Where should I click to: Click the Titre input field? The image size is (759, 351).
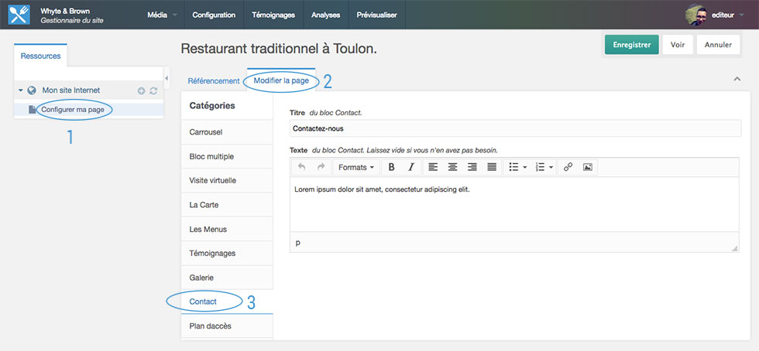515,128
